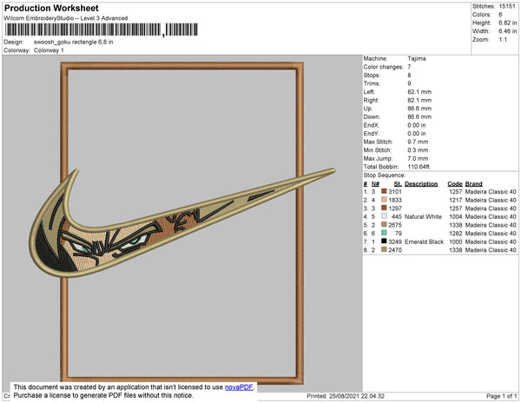Click the Stops value 8
521x403 pixels.
pyautogui.click(x=409, y=75)
